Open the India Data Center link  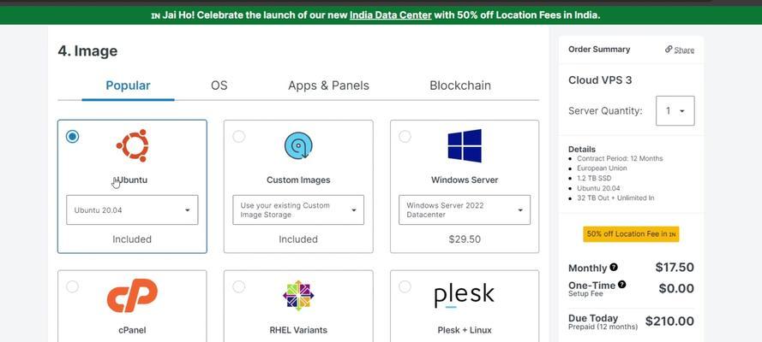coord(391,15)
